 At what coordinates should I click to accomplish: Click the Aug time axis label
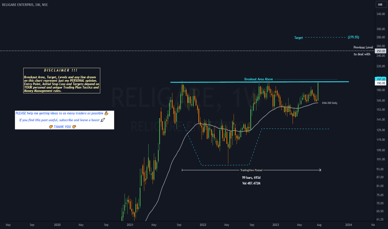point(319,225)
